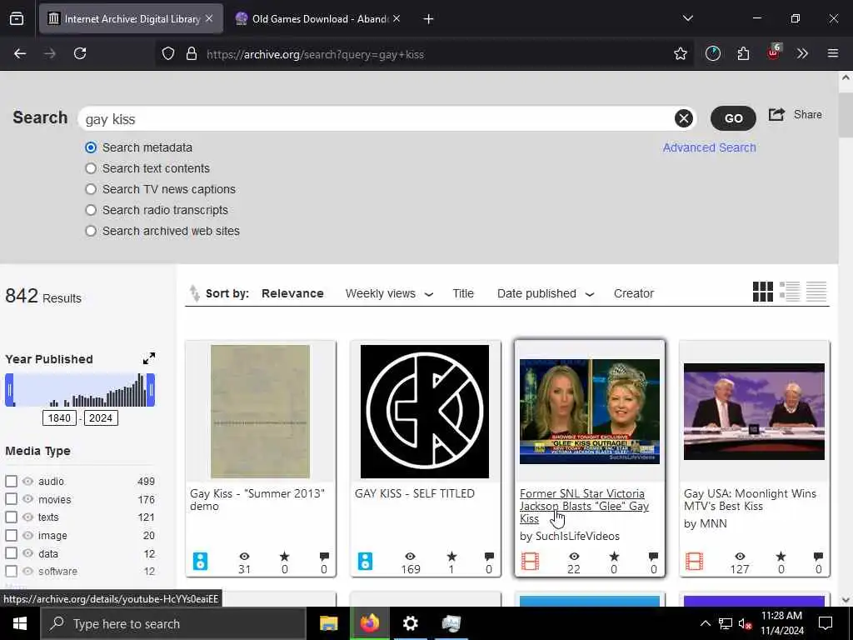
Task: Select Search metadata radio button
Action: pos(91,147)
